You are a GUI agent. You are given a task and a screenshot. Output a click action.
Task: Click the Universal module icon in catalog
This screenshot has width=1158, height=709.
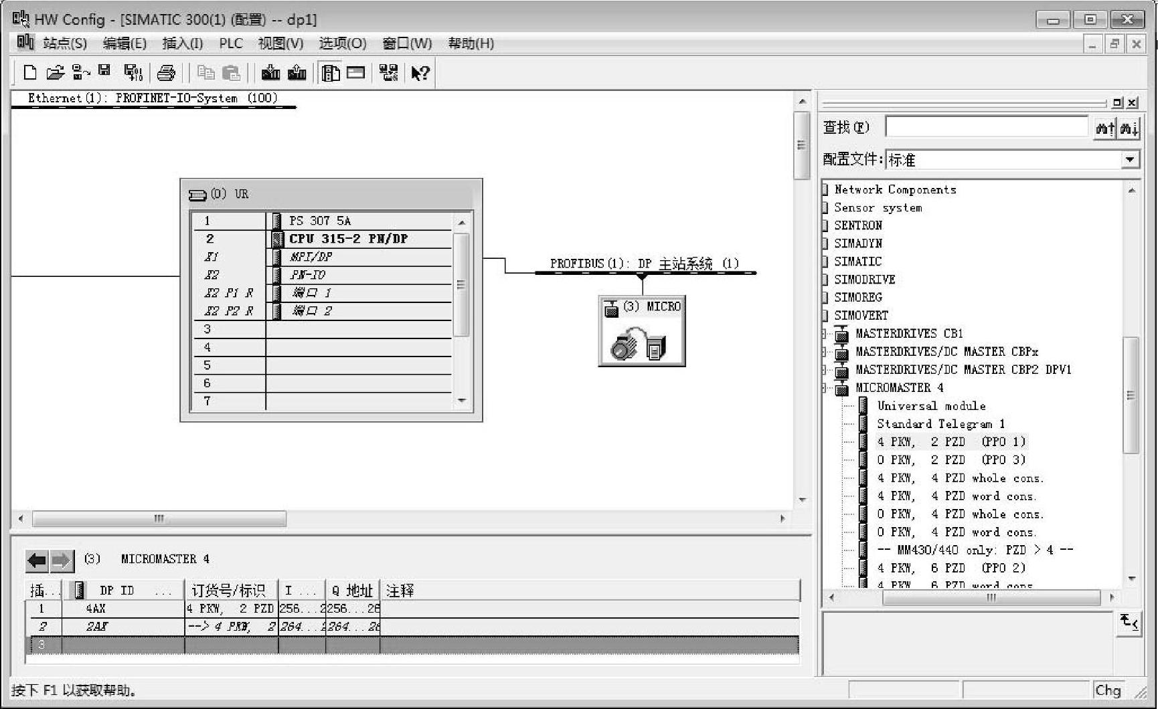[863, 406]
